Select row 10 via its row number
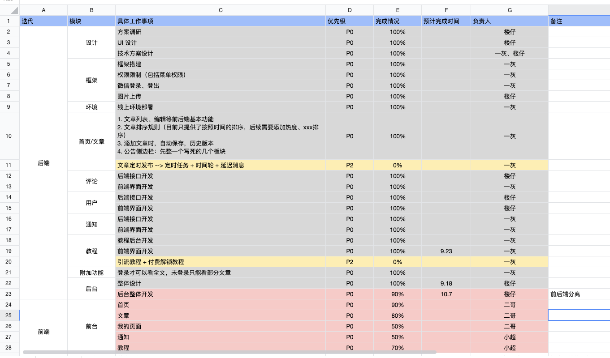Screen dimensions: 610x358 [9, 136]
